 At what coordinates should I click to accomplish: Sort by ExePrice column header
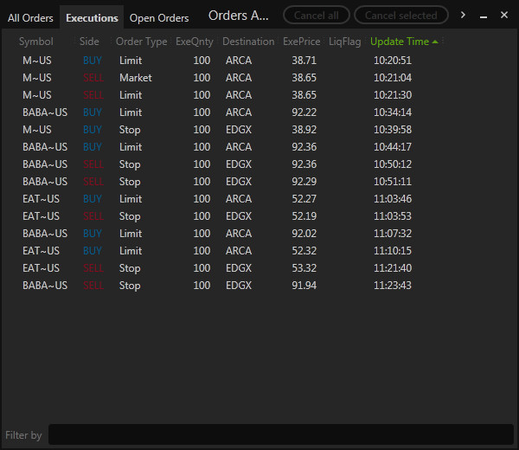click(x=301, y=42)
